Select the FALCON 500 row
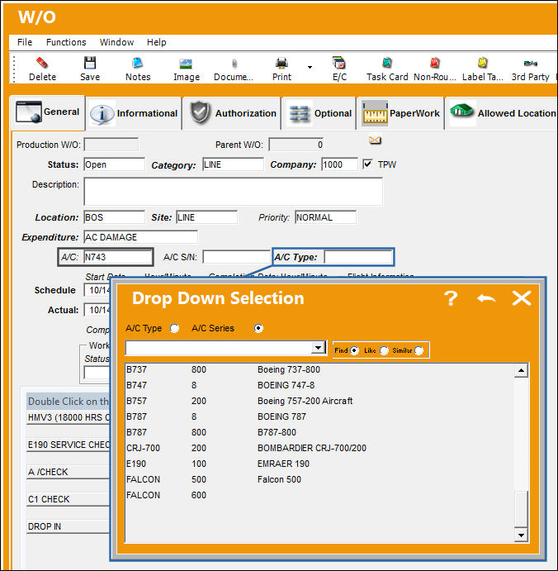This screenshot has width=558, height=571. 319,479
